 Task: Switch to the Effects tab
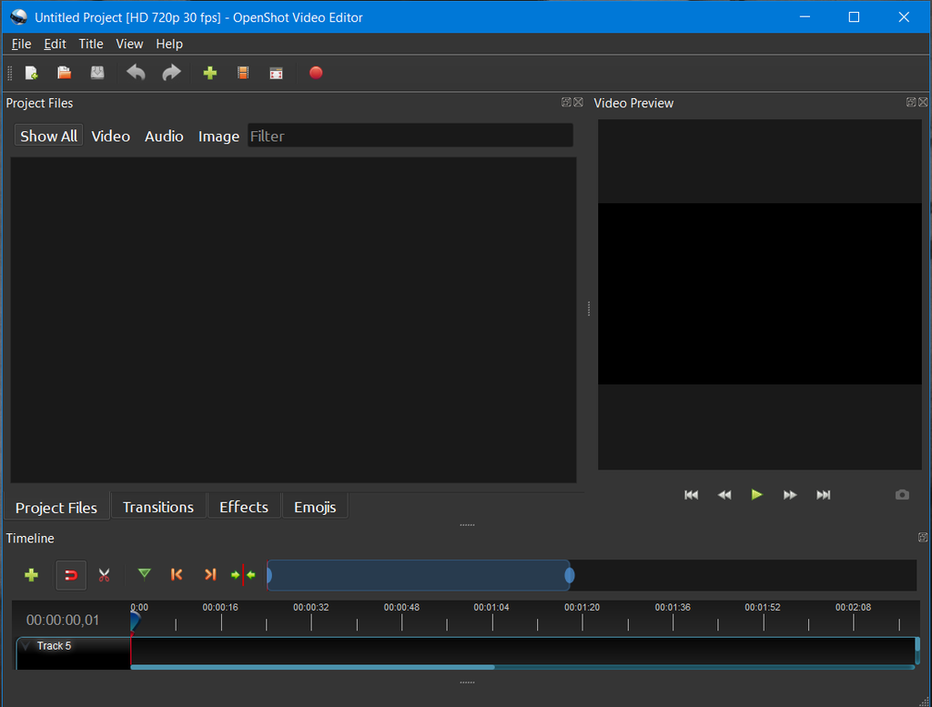[x=244, y=507]
